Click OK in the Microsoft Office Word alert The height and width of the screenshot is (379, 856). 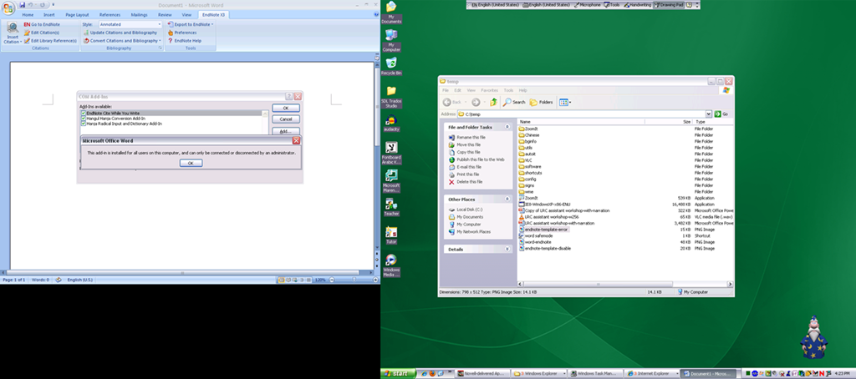click(191, 163)
